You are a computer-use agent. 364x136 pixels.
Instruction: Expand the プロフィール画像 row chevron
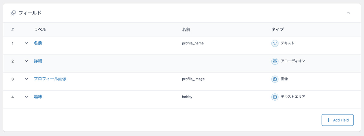pos(26,79)
